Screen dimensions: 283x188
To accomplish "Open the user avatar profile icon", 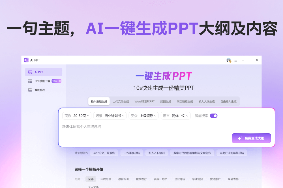I will point(229,60).
